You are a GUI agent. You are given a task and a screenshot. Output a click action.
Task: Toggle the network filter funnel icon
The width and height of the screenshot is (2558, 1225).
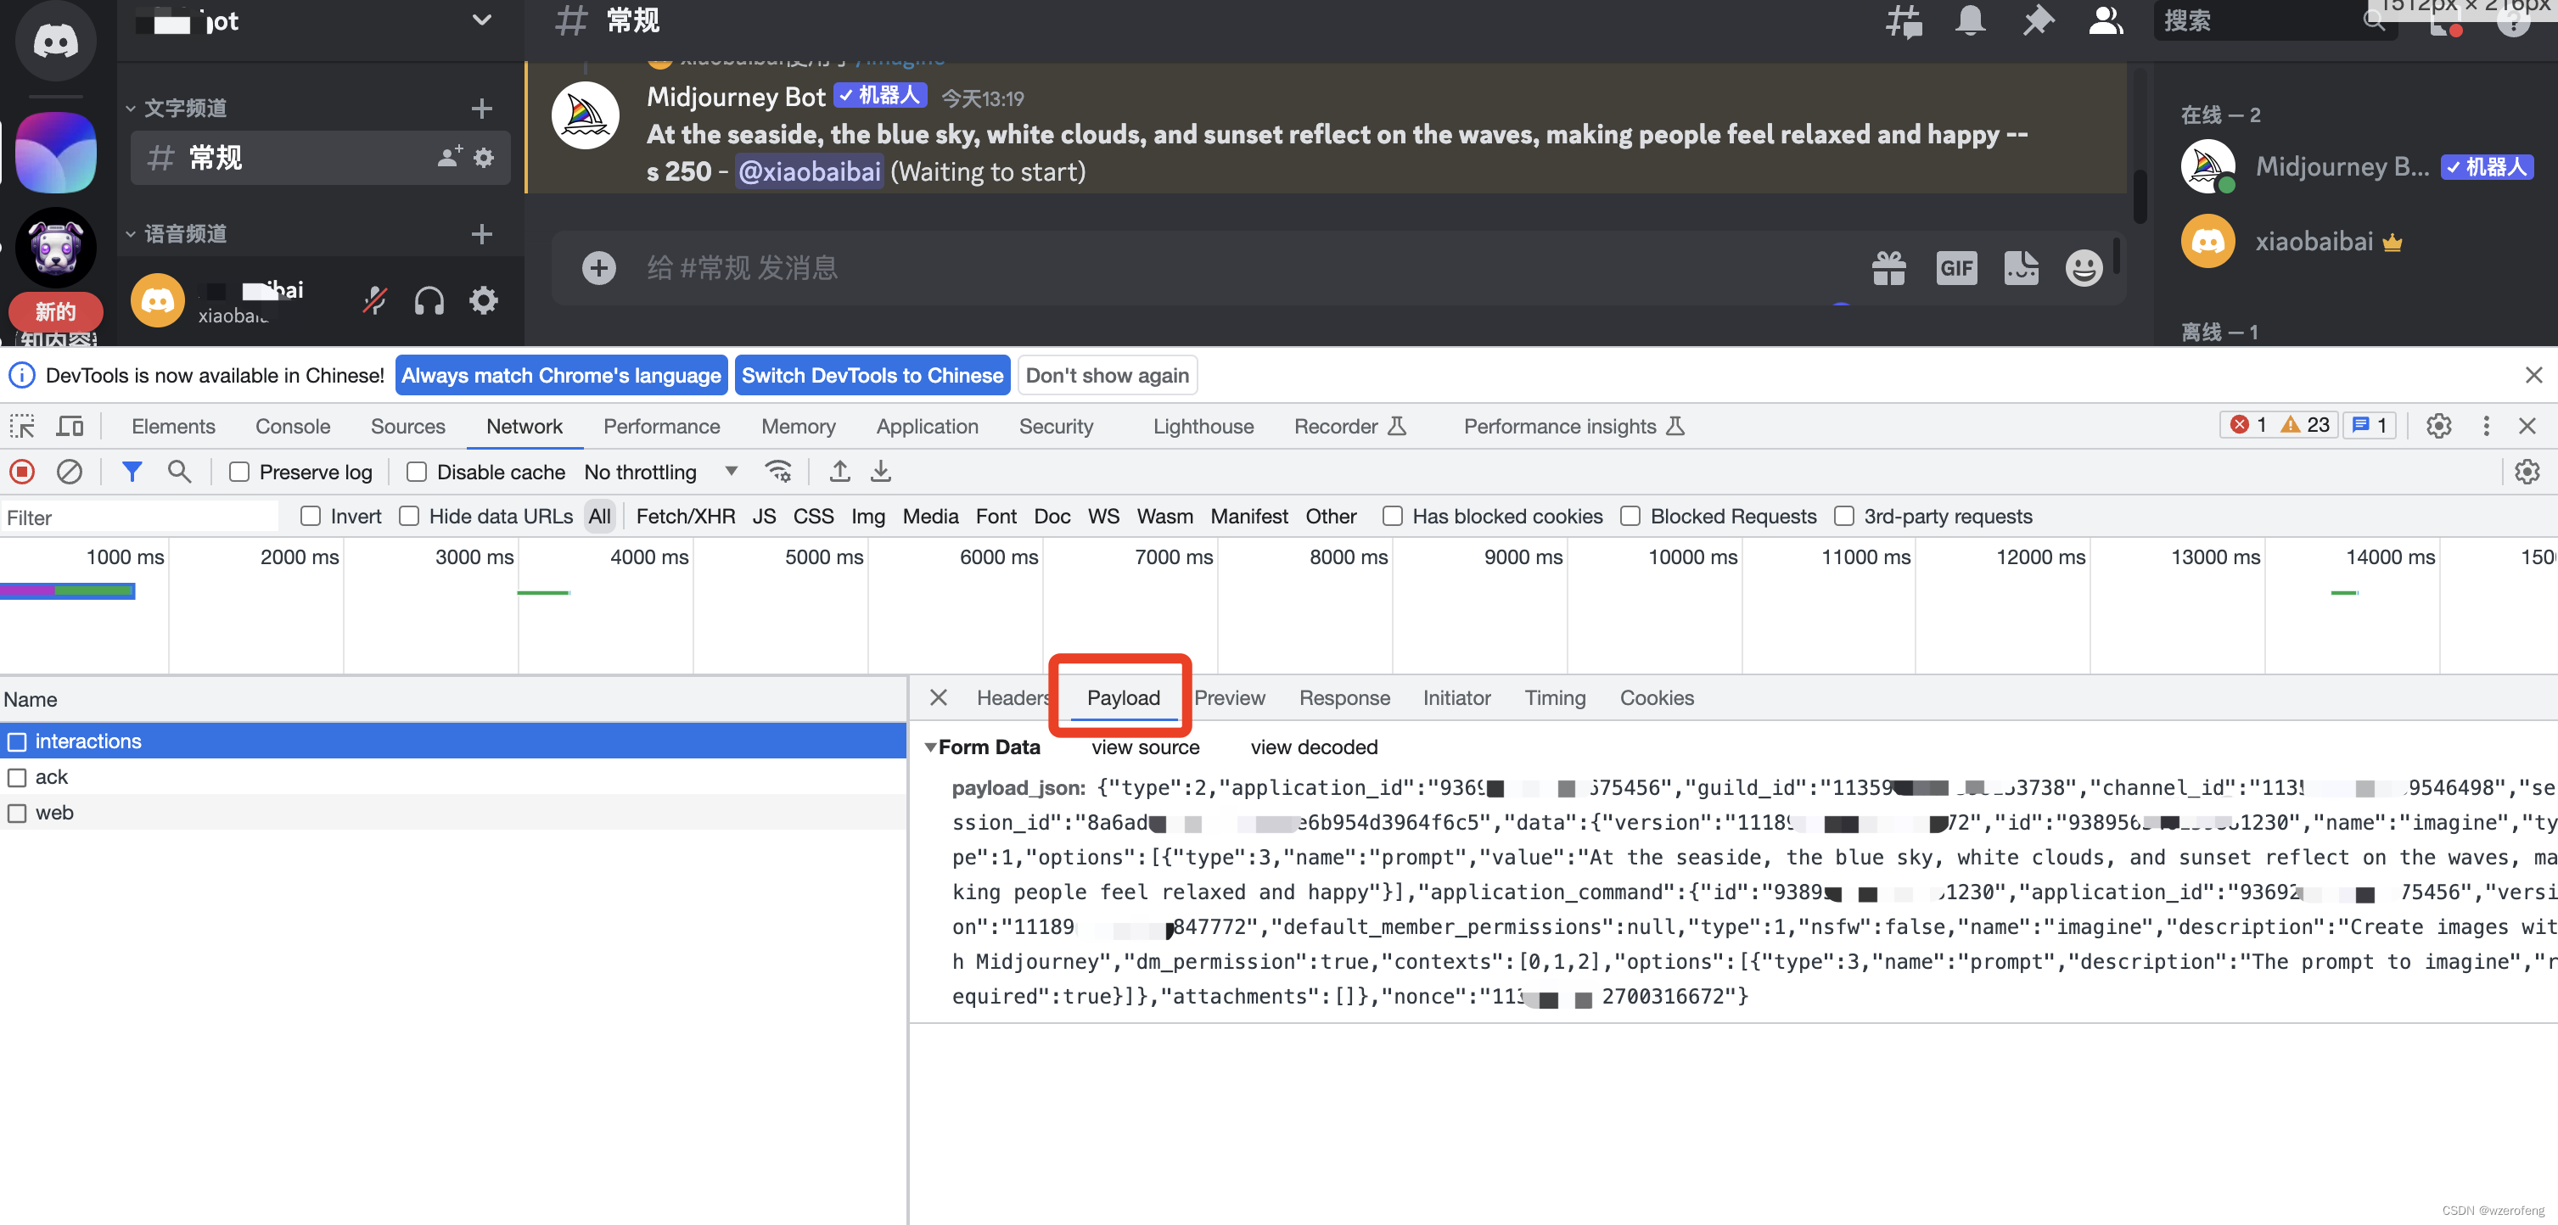coord(131,473)
